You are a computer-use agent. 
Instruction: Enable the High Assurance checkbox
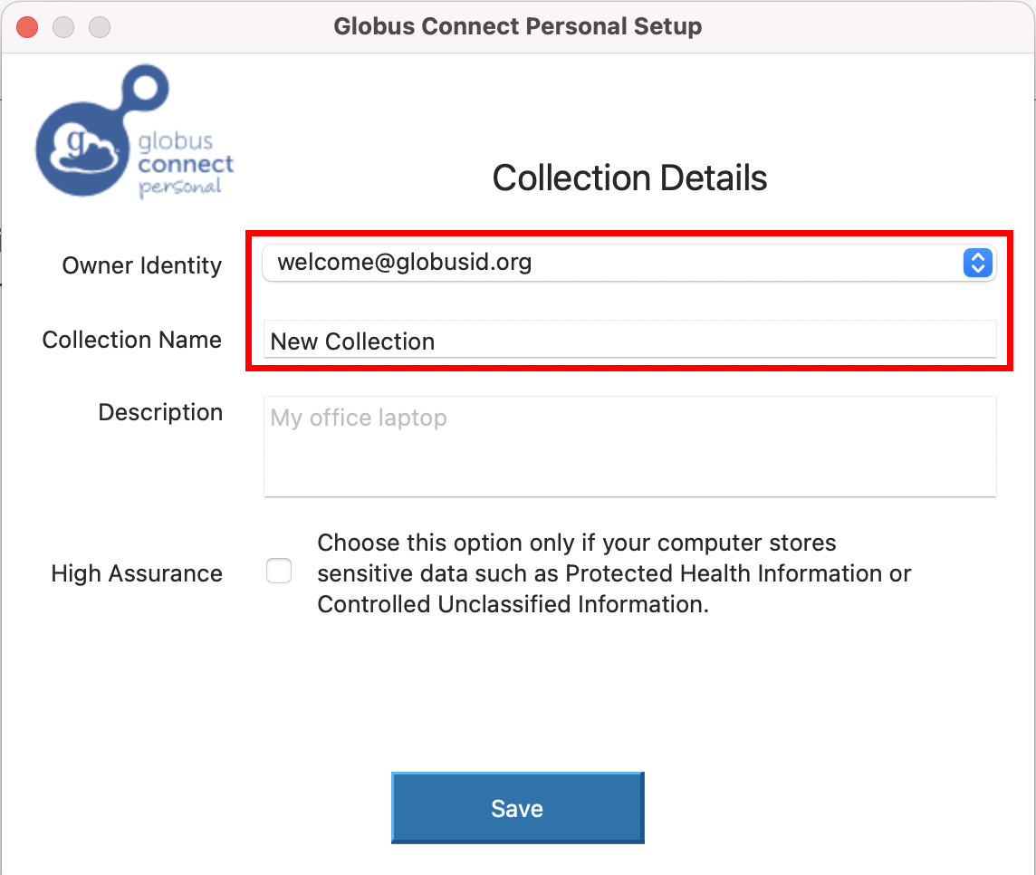coord(279,571)
